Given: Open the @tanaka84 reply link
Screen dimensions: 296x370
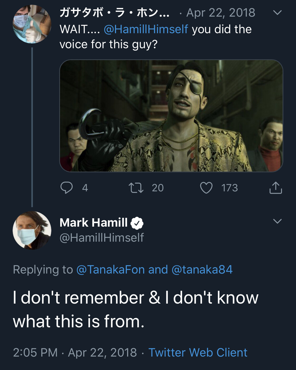Looking at the screenshot, I should pos(202,270).
